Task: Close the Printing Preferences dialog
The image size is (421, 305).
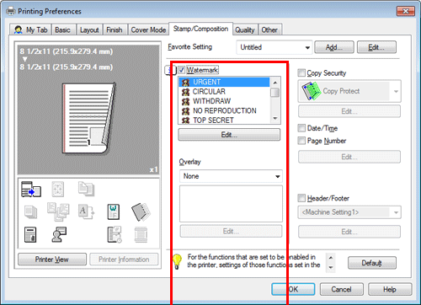Action: [x=406, y=11]
